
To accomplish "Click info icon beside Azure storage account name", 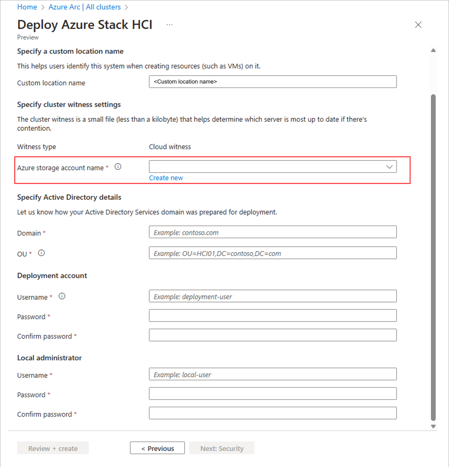I will pyautogui.click(x=118, y=166).
